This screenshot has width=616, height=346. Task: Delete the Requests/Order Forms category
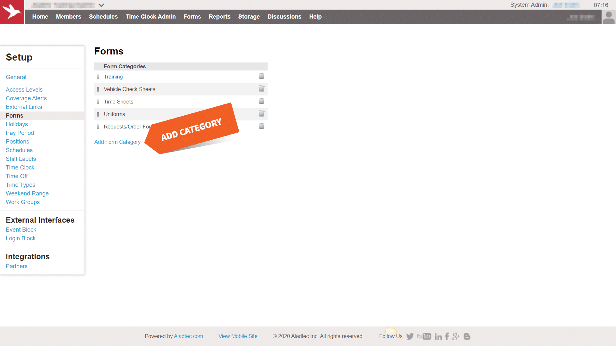[261, 126]
